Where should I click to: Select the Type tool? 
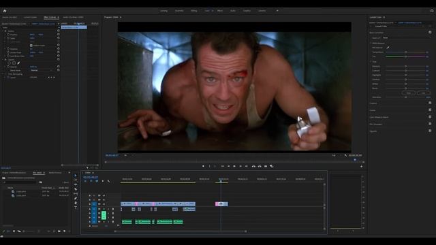pyautogui.click(x=76, y=207)
